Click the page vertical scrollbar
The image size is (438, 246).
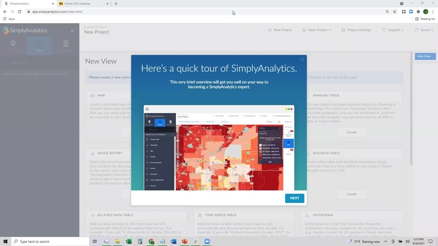click(x=411, y=108)
